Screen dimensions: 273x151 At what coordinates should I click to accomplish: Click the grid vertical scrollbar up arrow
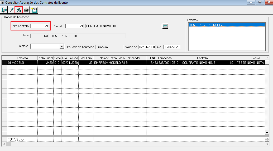[267, 58]
